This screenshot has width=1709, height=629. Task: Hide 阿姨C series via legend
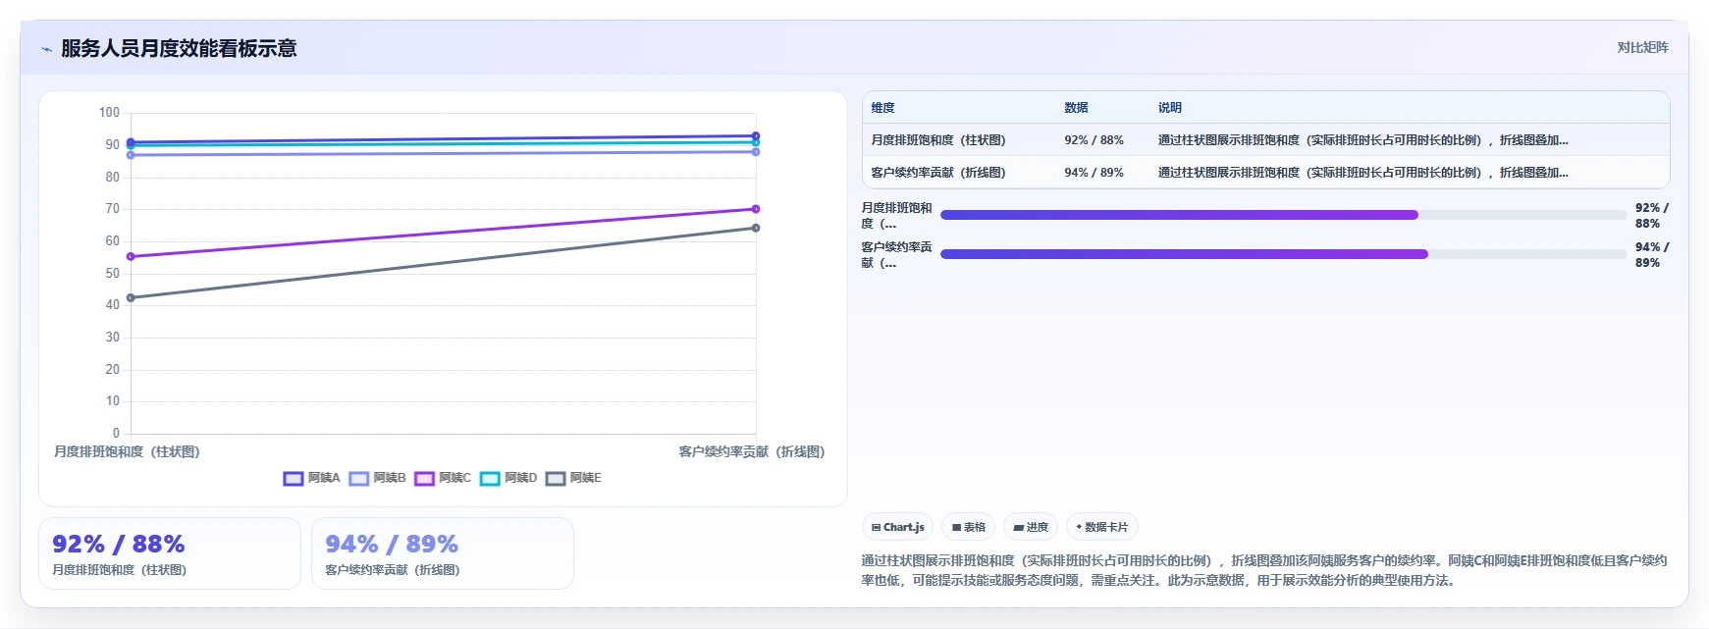[x=444, y=478]
